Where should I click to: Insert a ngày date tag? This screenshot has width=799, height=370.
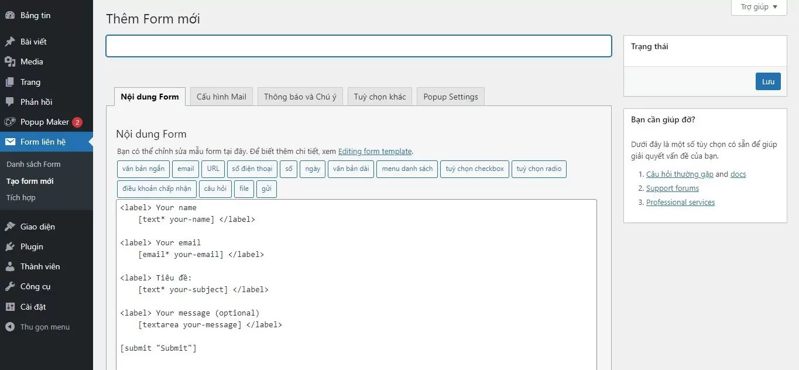tap(313, 169)
